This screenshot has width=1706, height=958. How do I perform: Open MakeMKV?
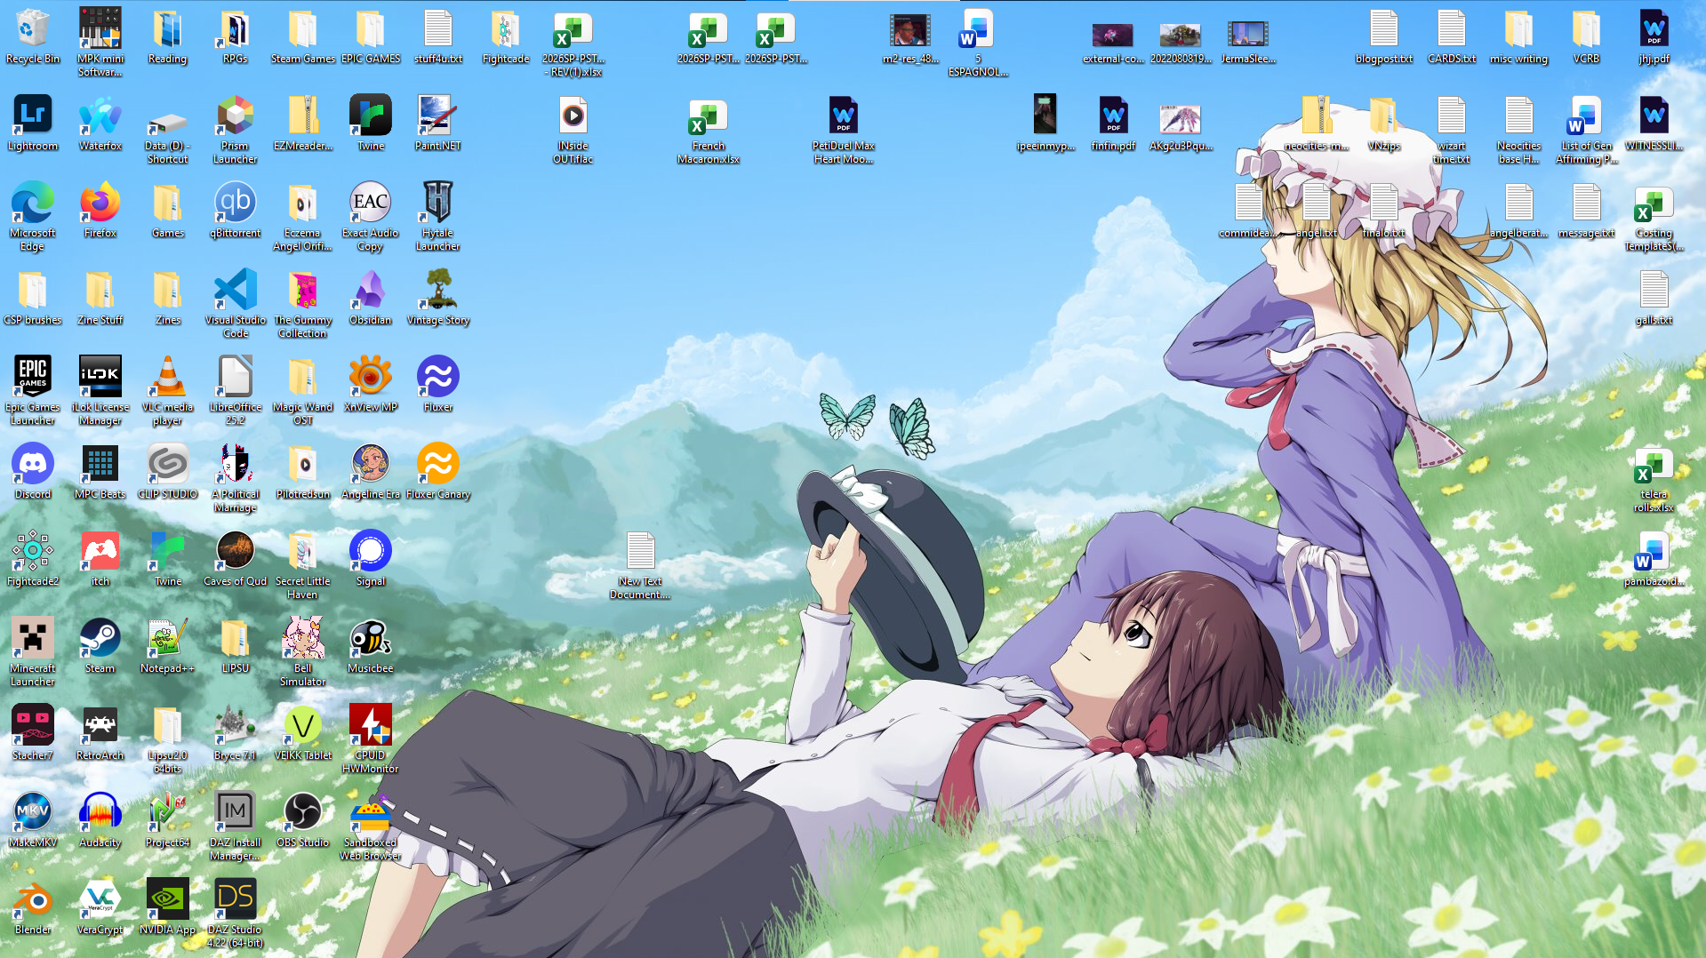click(33, 821)
